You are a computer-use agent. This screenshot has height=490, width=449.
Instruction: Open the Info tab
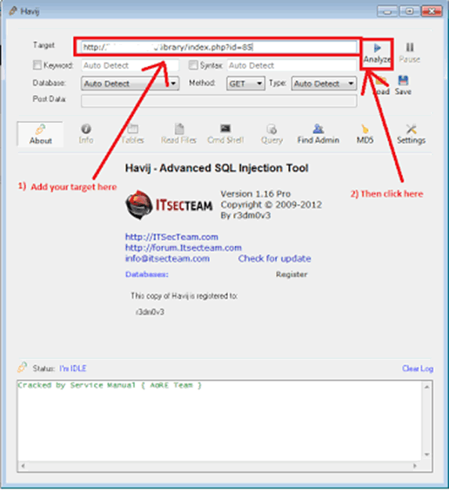[86, 134]
